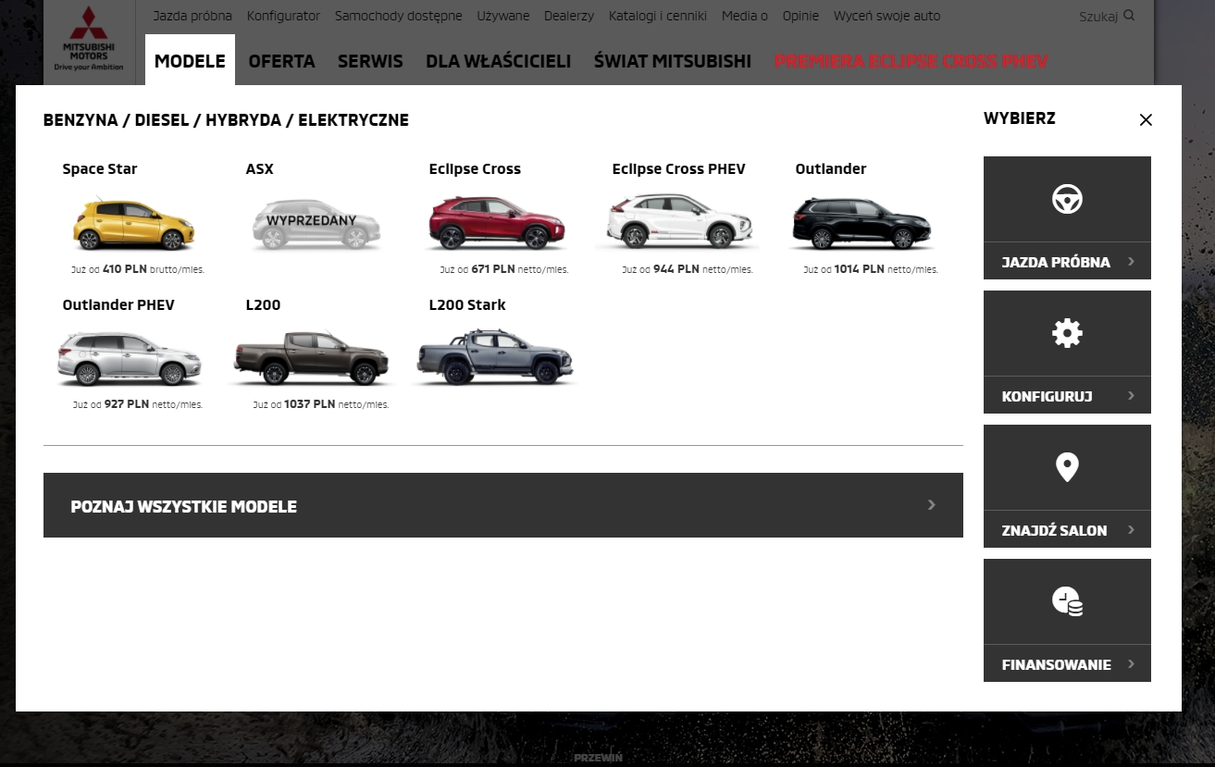
Task: Click the Znajdź salon tile label
Action: point(1054,530)
